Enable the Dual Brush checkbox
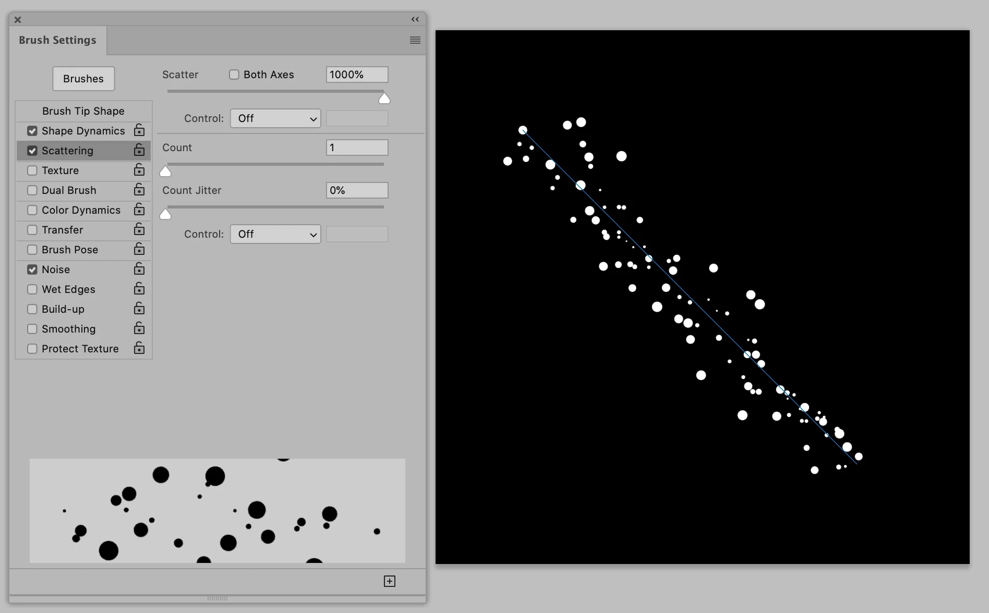989x613 pixels. click(x=32, y=190)
